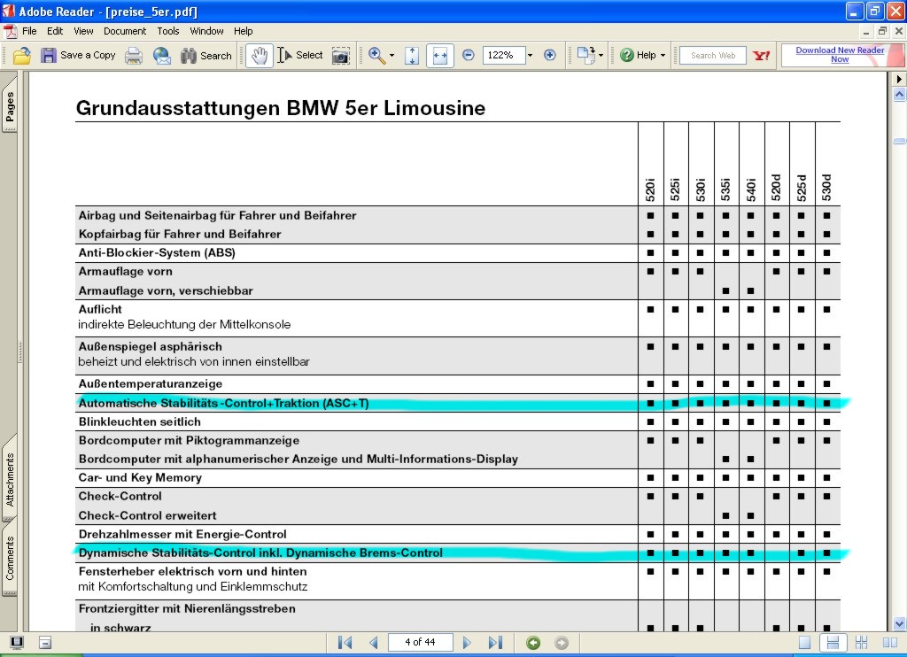Viewport: 907px width, 657px height.
Task: Restore the document window in menu bar
Action: coord(883,31)
